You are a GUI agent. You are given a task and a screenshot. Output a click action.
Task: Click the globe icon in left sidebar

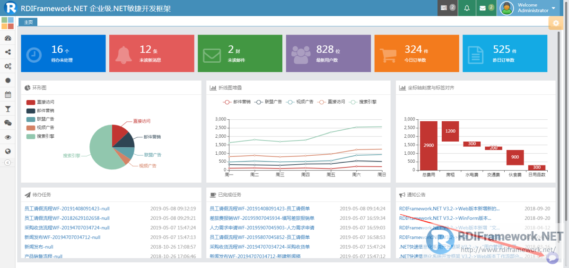coord(8,151)
